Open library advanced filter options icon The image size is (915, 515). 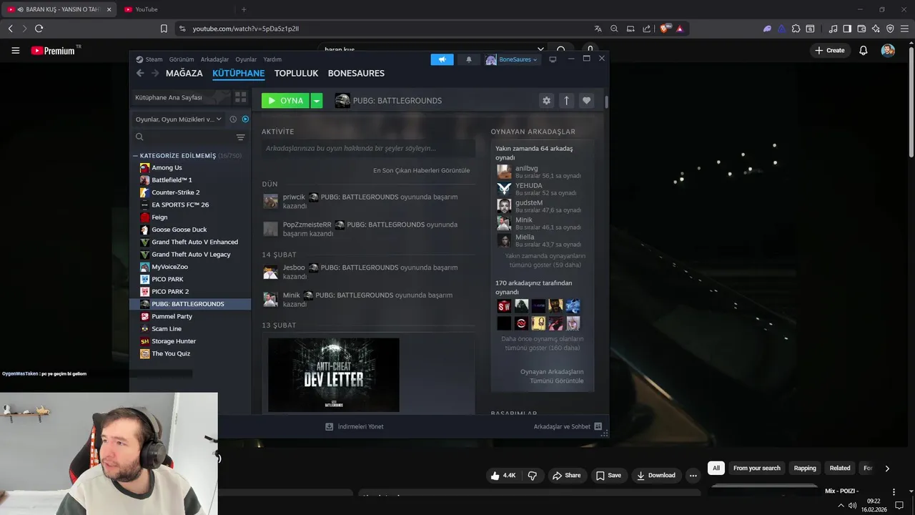240,137
